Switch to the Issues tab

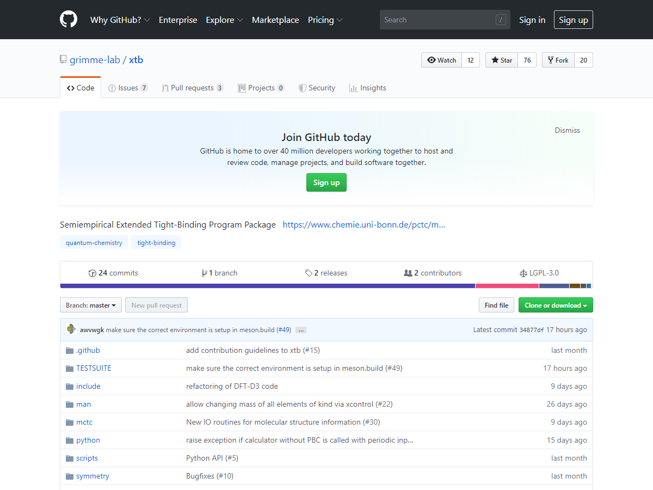pos(128,88)
